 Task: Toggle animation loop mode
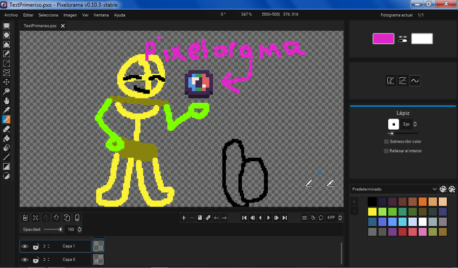(321, 218)
